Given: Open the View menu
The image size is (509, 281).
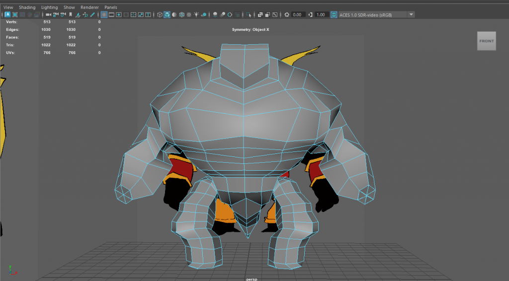Looking at the screenshot, I should (8, 7).
